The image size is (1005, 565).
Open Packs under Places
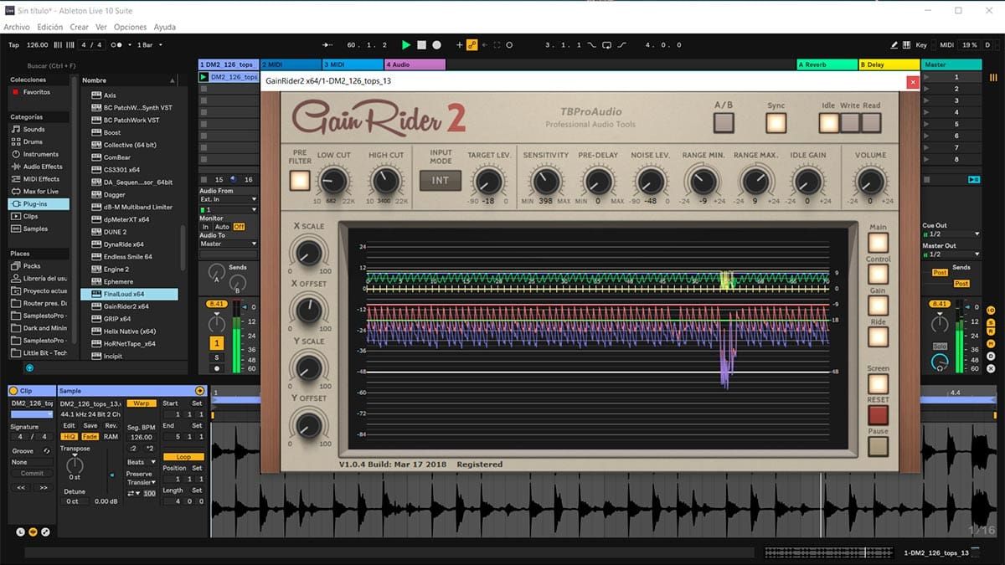pyautogui.click(x=32, y=266)
